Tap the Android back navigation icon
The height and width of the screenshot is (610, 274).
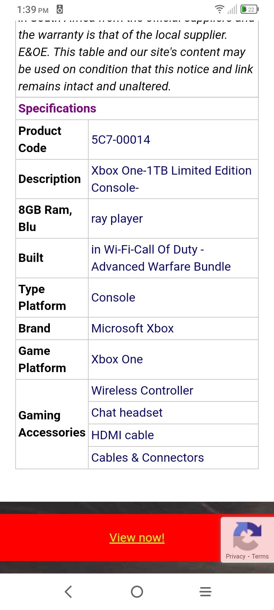tap(68, 592)
